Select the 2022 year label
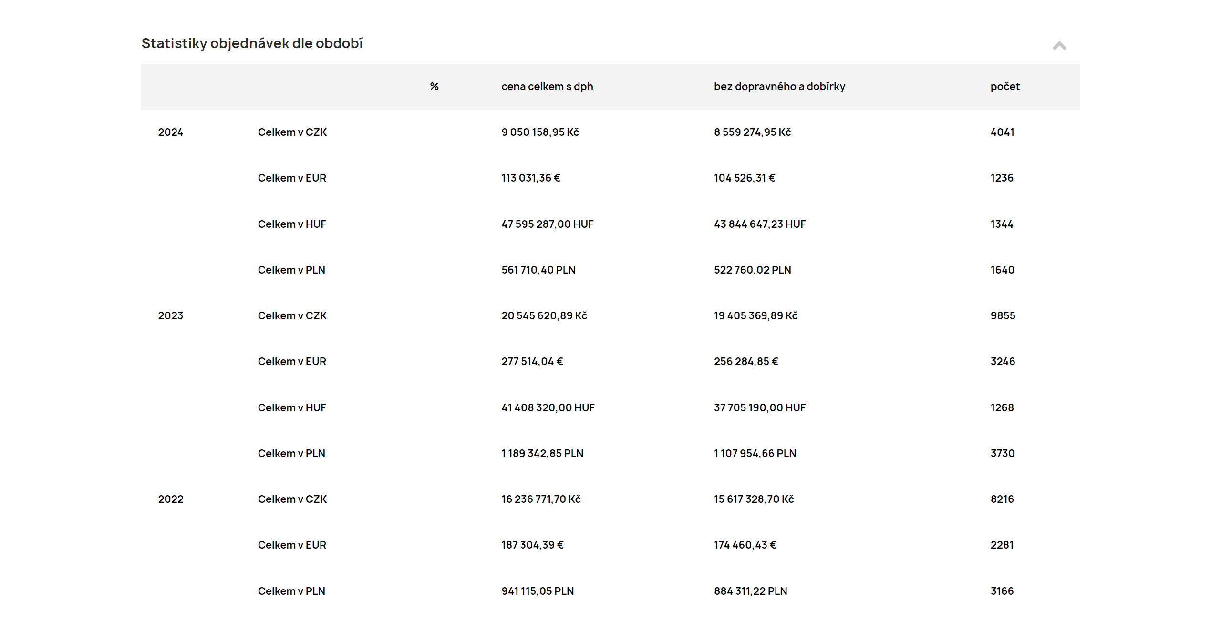 coord(171,499)
